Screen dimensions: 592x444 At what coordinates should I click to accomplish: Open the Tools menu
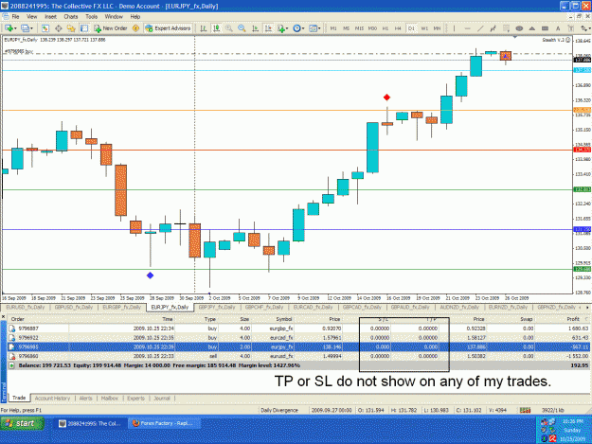[x=91, y=17]
